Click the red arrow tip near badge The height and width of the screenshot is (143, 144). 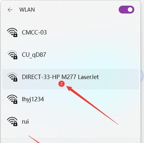67,87
